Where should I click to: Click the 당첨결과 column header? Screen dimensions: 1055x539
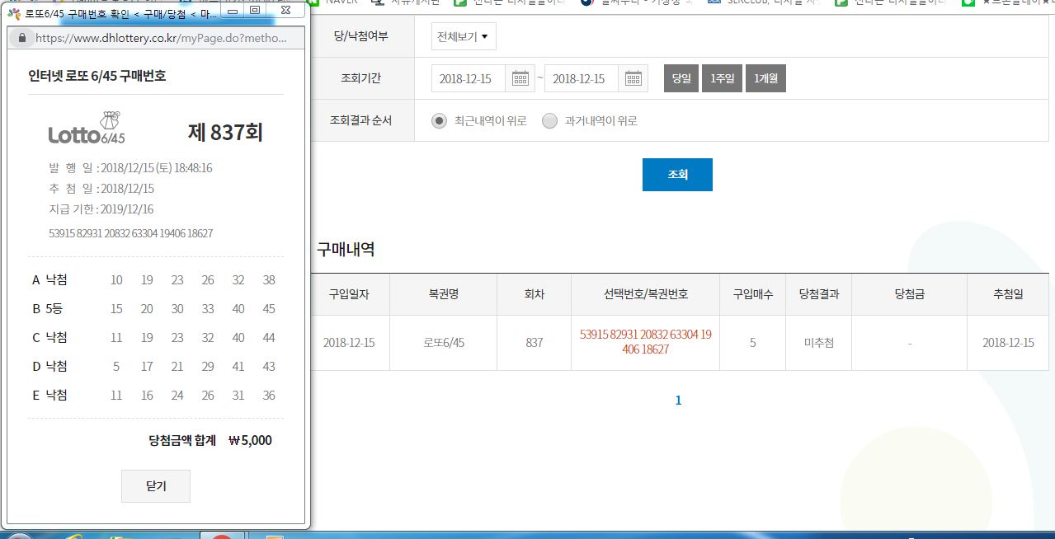[x=819, y=294]
